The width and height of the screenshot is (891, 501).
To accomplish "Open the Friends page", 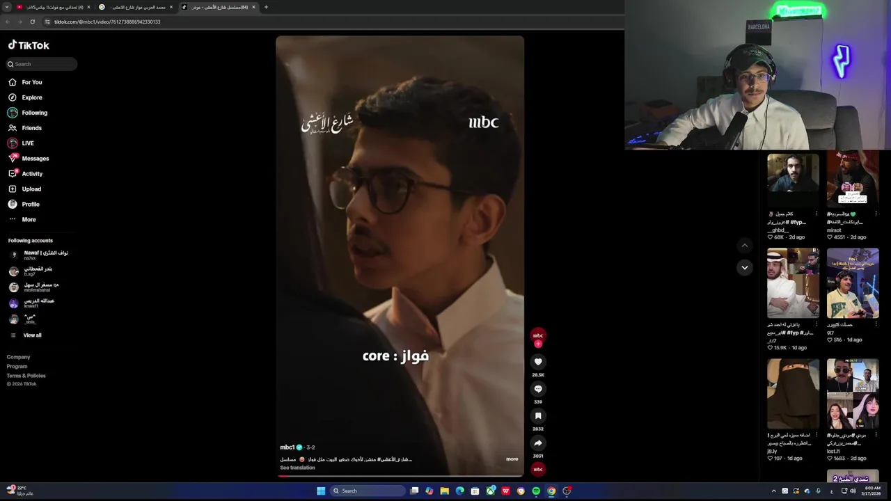I will [25, 128].
